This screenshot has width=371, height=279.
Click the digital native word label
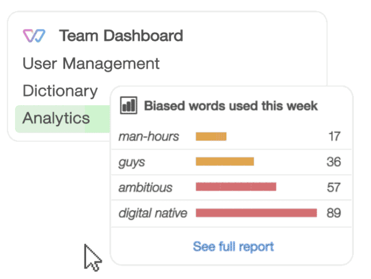(x=153, y=213)
